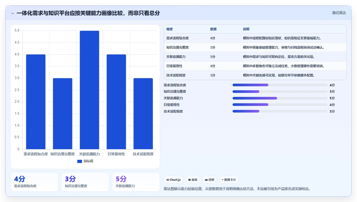Click the lightning icon beside the title
Screen dimensions: 357x202
(x=12, y=13)
